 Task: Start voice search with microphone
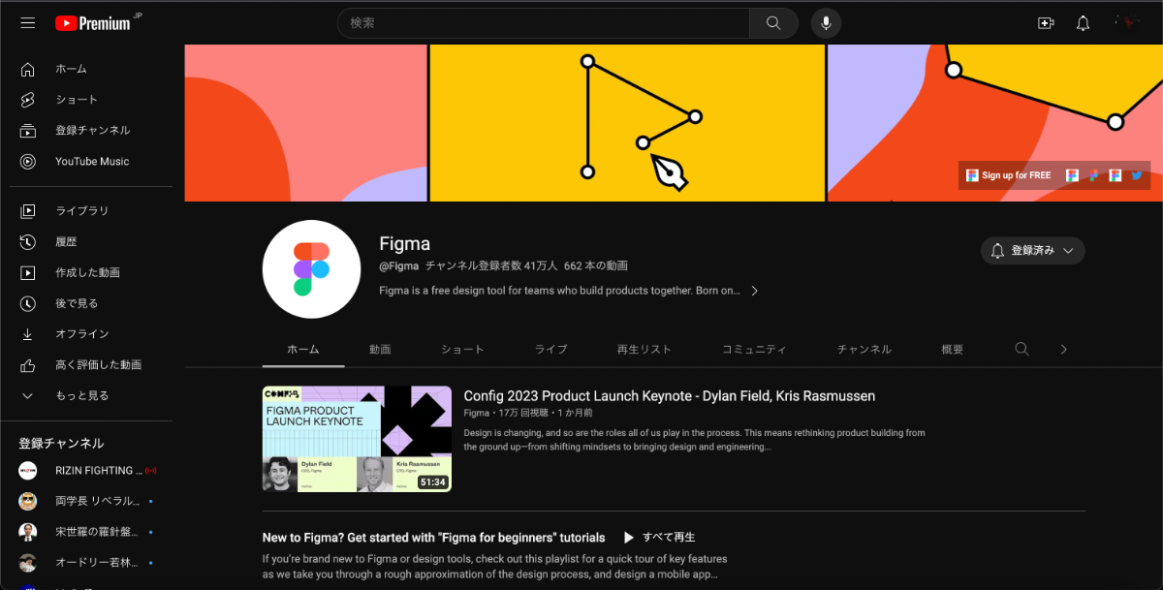coord(826,23)
